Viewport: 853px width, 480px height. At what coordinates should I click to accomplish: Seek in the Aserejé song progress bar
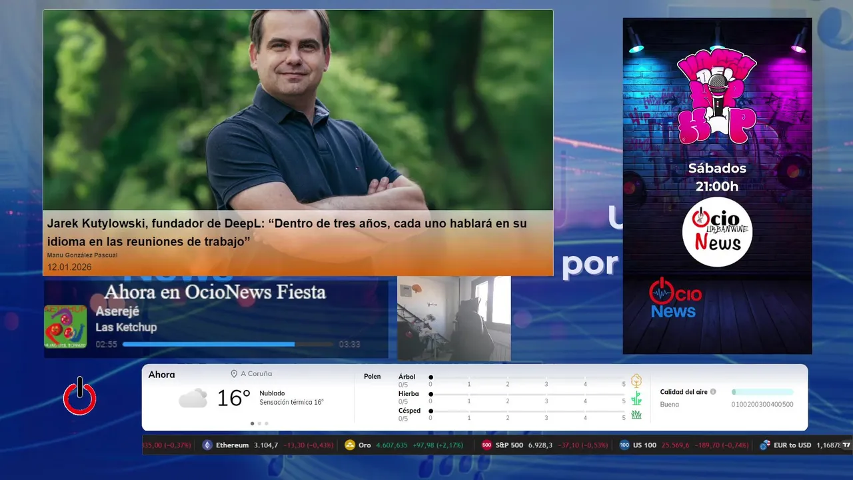(228, 345)
